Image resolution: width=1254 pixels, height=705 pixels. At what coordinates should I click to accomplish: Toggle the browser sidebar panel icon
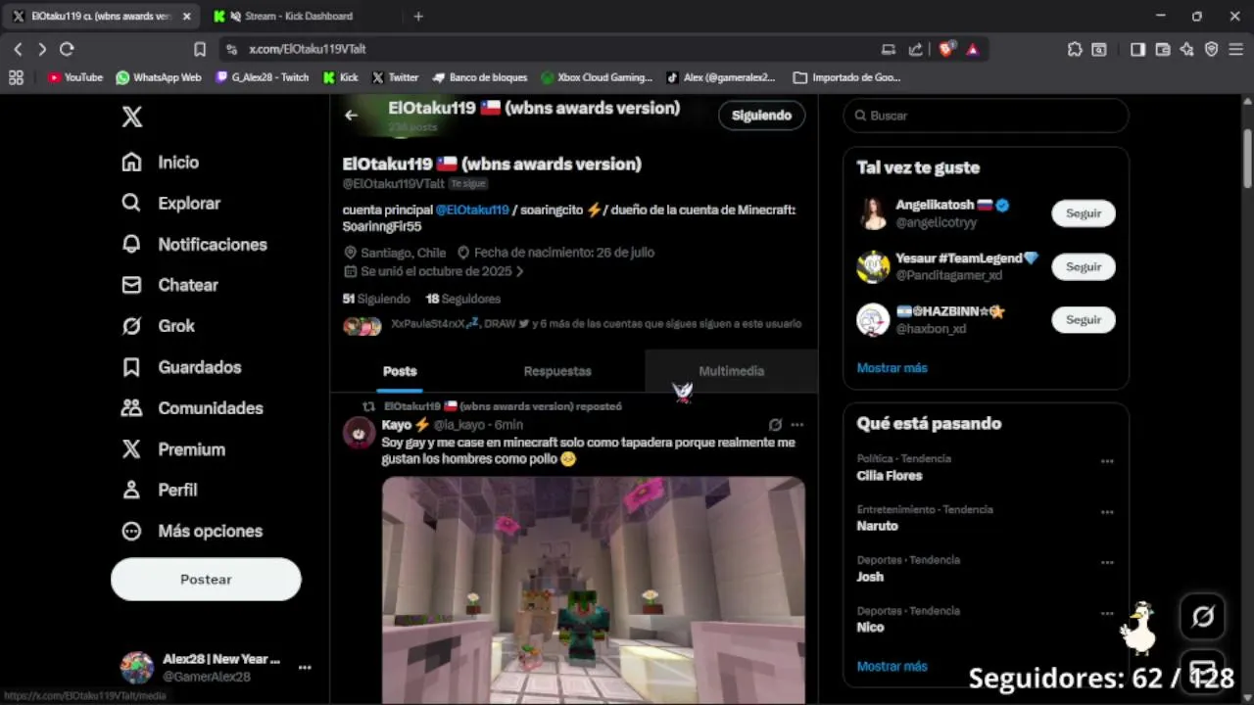(1137, 49)
